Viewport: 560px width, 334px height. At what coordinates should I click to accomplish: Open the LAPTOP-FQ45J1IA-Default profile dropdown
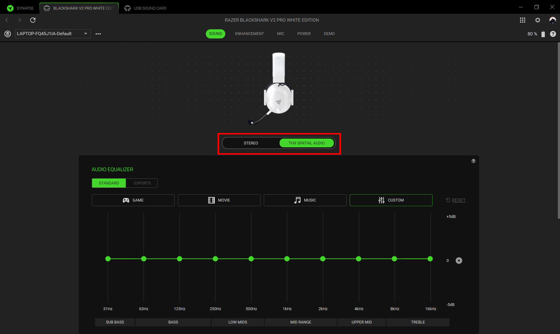click(53, 34)
